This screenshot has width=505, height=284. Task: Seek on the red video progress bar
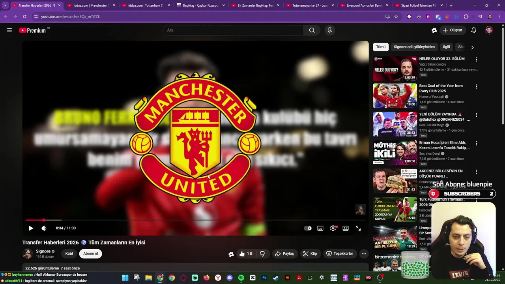[x=195, y=220]
